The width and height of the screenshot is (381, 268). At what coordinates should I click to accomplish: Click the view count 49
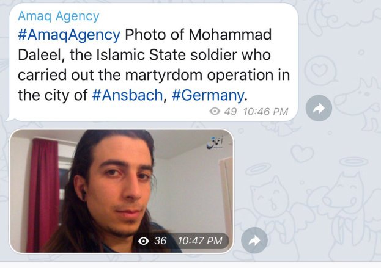(x=231, y=112)
